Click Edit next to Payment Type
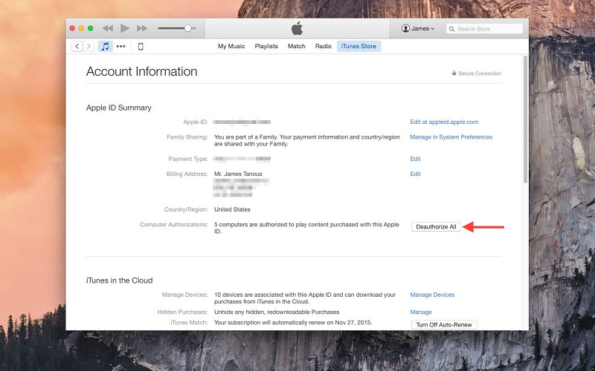Viewport: 595px width, 371px height. pos(415,159)
